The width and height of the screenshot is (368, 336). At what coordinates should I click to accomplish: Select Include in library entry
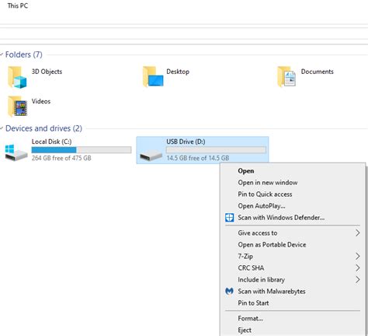point(293,279)
